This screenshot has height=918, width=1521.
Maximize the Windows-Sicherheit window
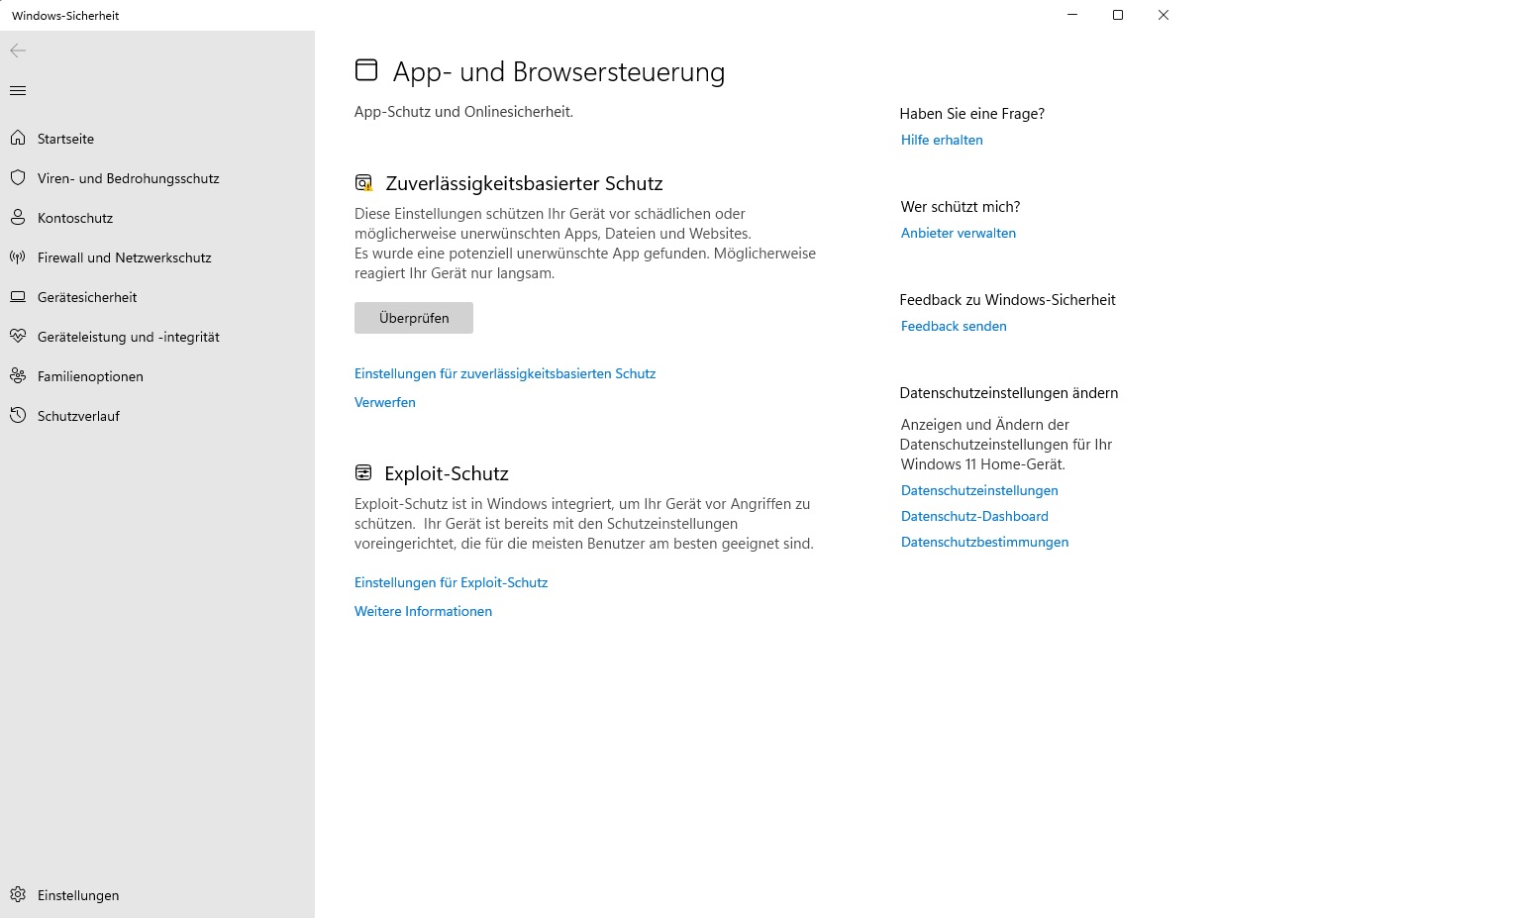[1118, 15]
